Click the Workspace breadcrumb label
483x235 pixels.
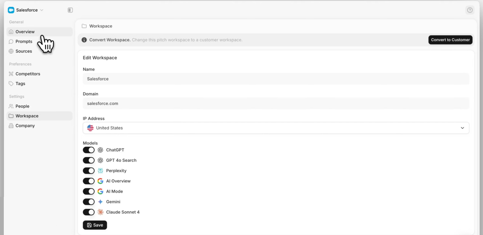pyautogui.click(x=101, y=26)
